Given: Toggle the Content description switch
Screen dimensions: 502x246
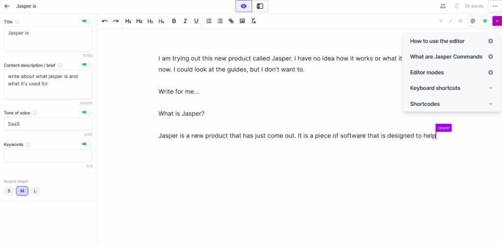Looking at the screenshot, I should [86, 65].
